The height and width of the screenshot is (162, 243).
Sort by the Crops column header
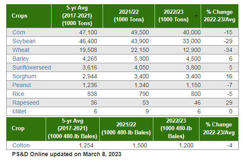tap(29, 16)
